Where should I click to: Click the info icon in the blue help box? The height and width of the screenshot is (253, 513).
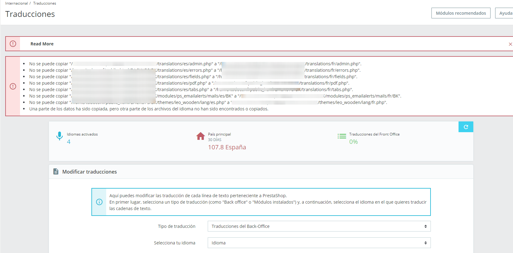(x=99, y=202)
